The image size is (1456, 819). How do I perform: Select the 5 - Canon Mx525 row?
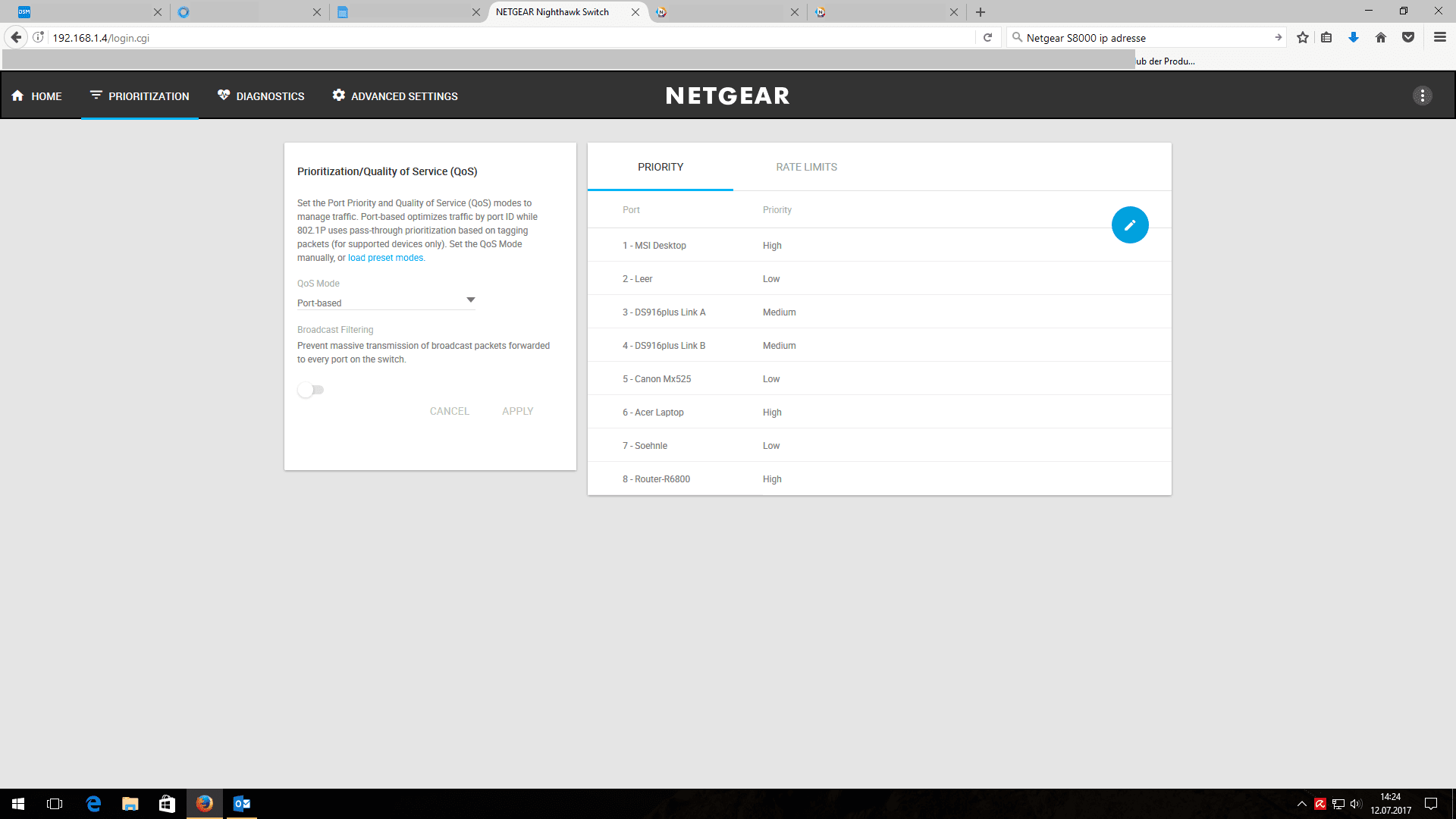[x=880, y=378]
